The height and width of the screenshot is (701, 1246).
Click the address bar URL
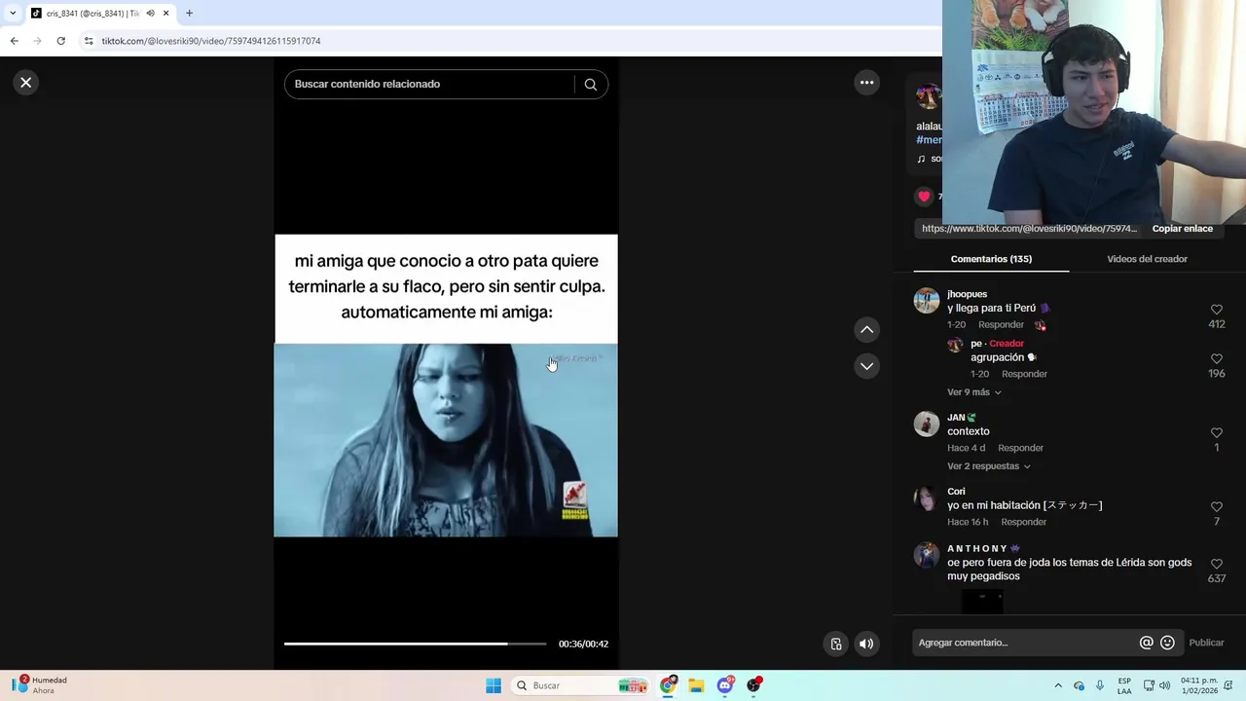[x=211, y=41]
